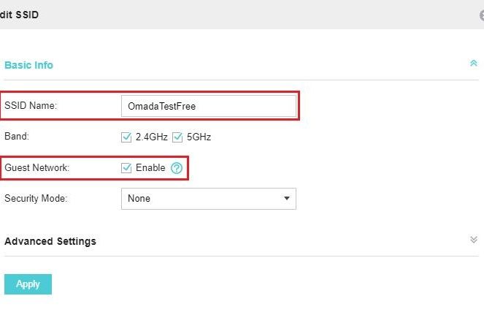The width and height of the screenshot is (484, 323).
Task: Click the Guest Network label
Action: point(37,167)
